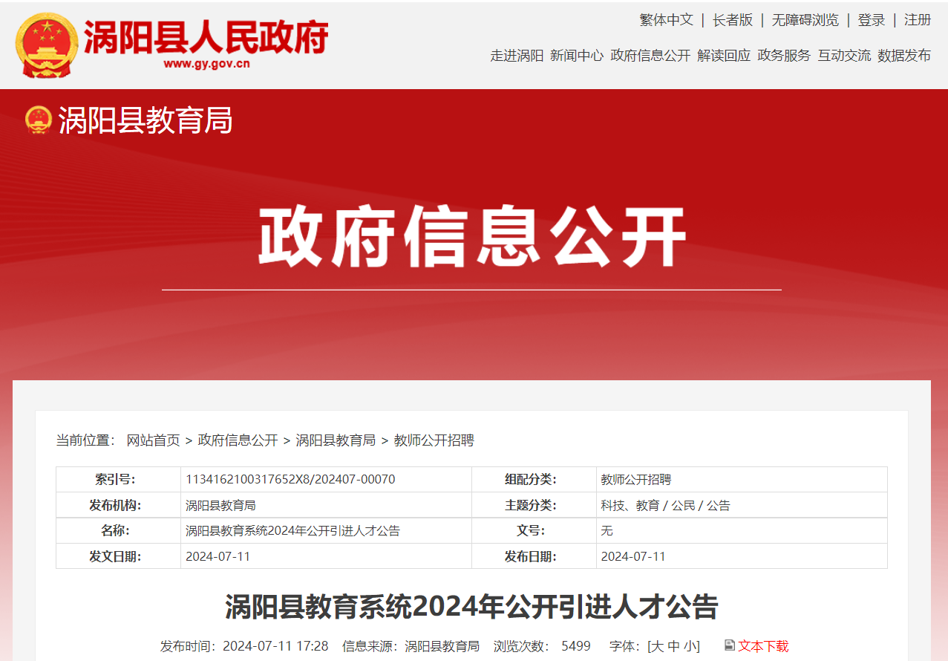
Task: Set font size to 大
Action: [x=658, y=646]
